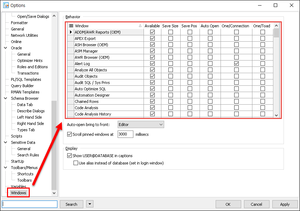Click the Options window app icon
300x211 pixels.
[6, 5]
